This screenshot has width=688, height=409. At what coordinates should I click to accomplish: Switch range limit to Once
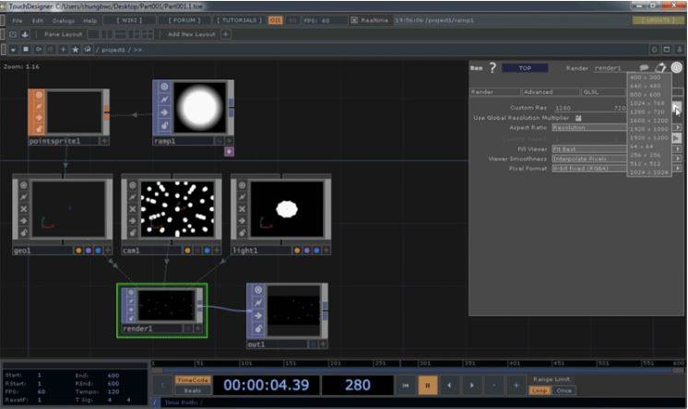click(x=563, y=390)
